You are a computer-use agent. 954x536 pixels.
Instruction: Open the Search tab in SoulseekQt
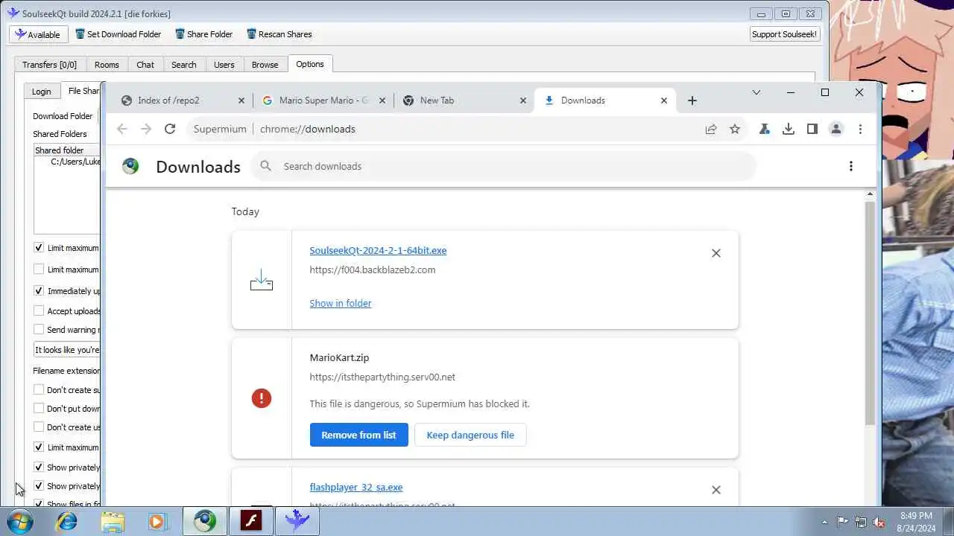pos(183,65)
